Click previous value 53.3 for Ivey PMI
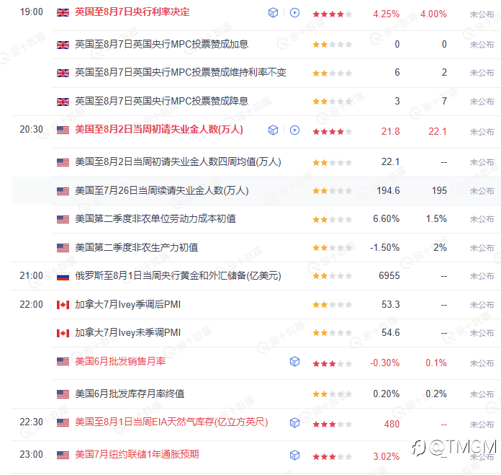Image resolution: width=501 pixels, height=475 pixels. pos(390,304)
